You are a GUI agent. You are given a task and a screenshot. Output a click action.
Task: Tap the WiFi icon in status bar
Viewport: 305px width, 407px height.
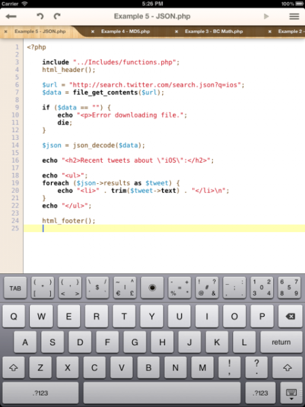pos(24,3)
